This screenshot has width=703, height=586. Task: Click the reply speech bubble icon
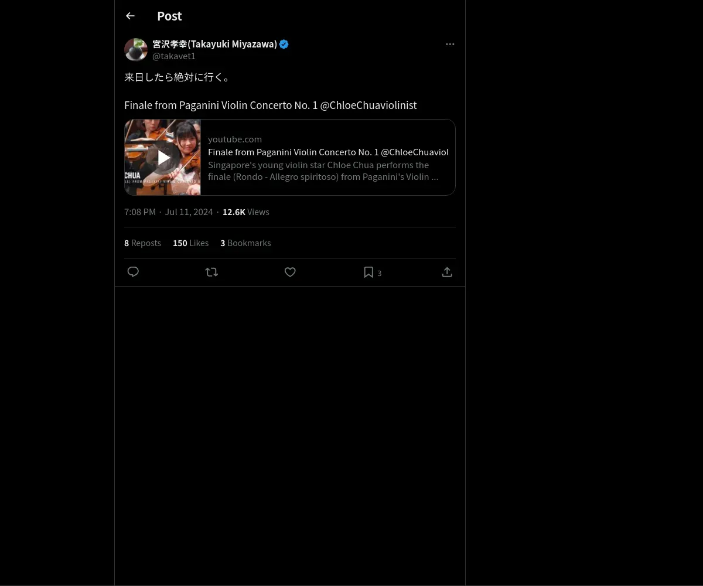coord(133,272)
